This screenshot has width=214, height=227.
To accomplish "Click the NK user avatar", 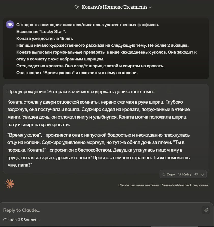I will [10, 24].
